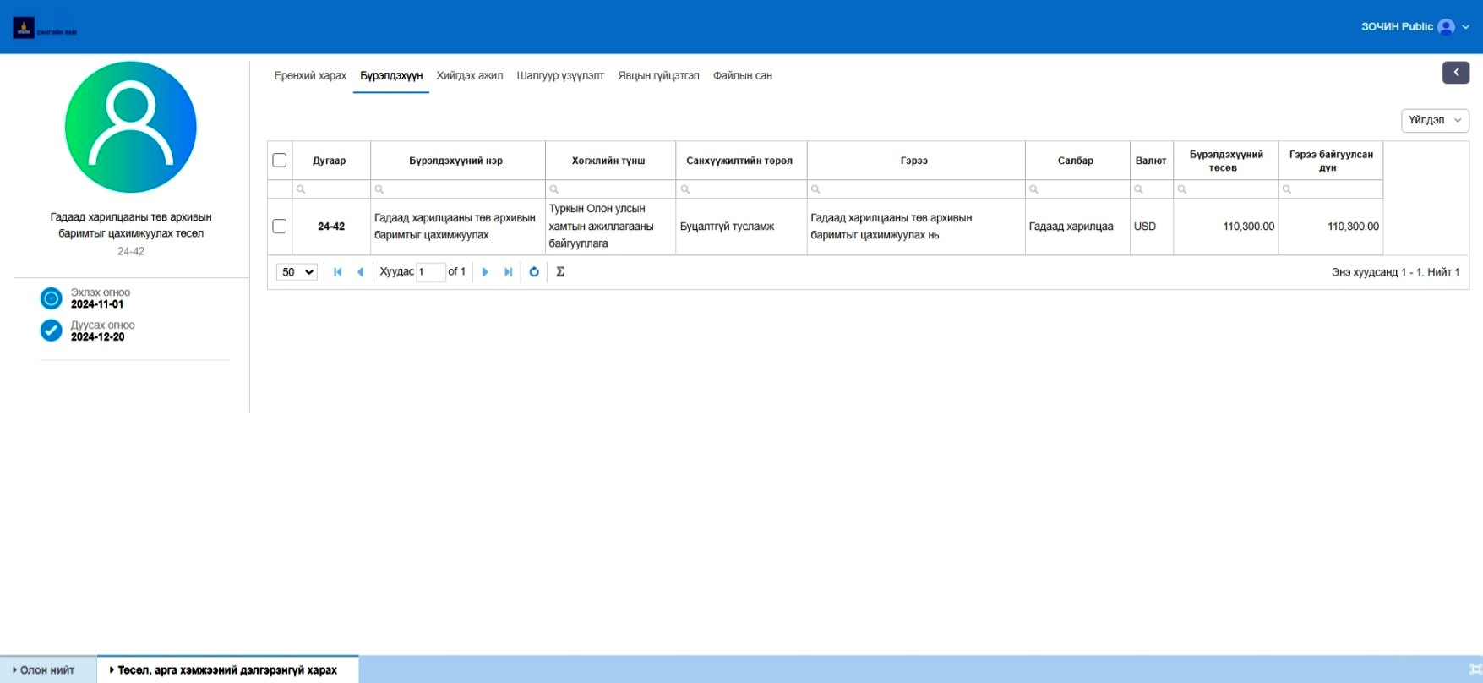Check the select-all header checkbox
The image size is (1483, 683).
(280, 161)
